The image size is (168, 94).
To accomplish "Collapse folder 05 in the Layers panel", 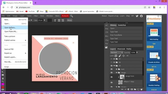I will (x=114, y=66).
